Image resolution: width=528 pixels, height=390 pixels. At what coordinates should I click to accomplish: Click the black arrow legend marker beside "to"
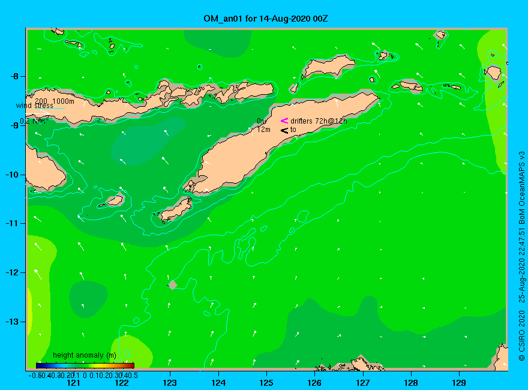pos(284,130)
